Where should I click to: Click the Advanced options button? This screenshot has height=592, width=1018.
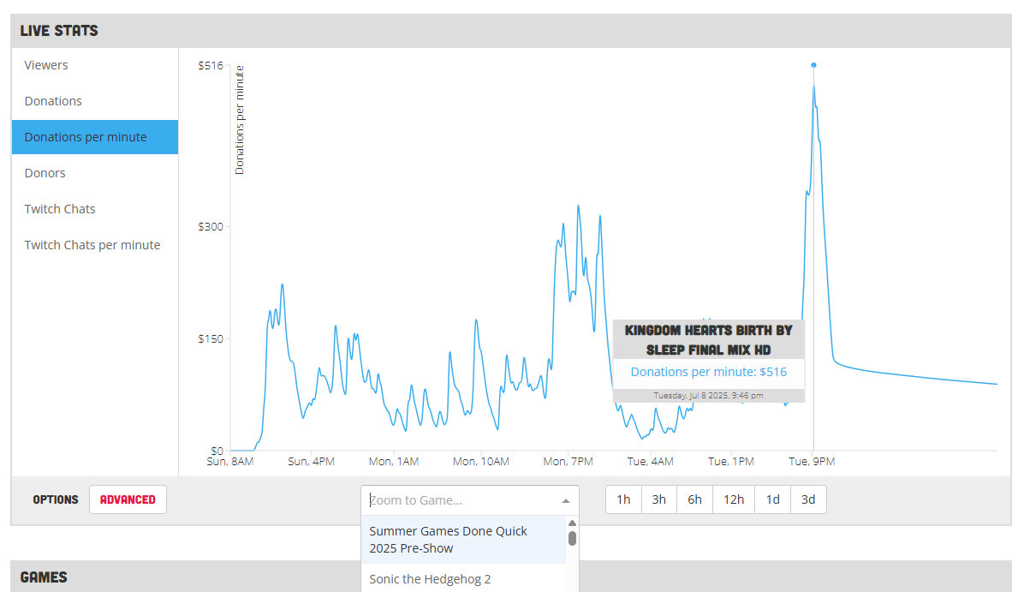pyautogui.click(x=128, y=499)
